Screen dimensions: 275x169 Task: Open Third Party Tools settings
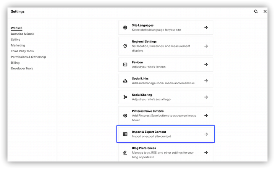[x=22, y=51]
